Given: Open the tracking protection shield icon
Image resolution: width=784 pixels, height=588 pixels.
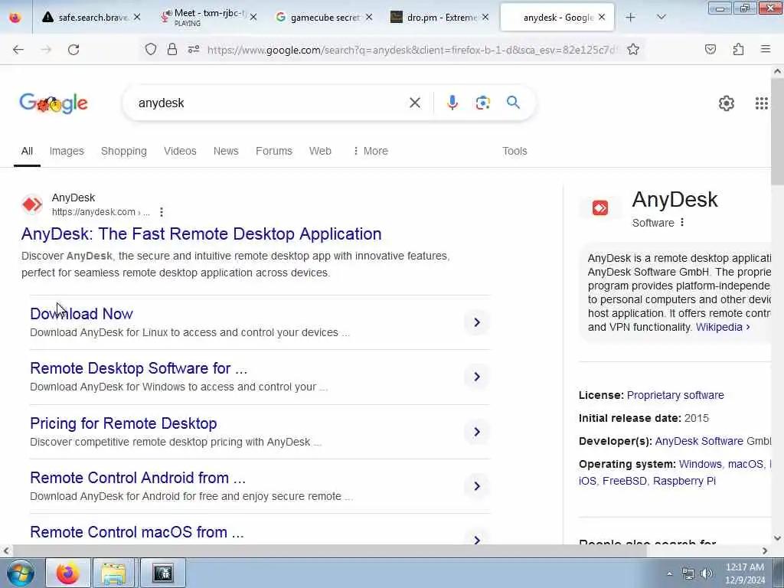Looking at the screenshot, I should click(151, 49).
